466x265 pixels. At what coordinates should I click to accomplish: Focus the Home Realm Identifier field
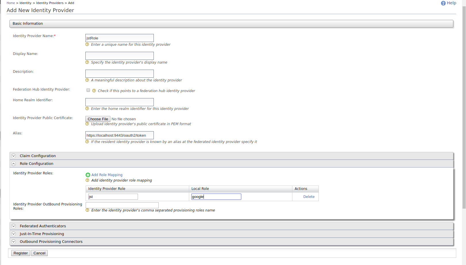point(120,102)
